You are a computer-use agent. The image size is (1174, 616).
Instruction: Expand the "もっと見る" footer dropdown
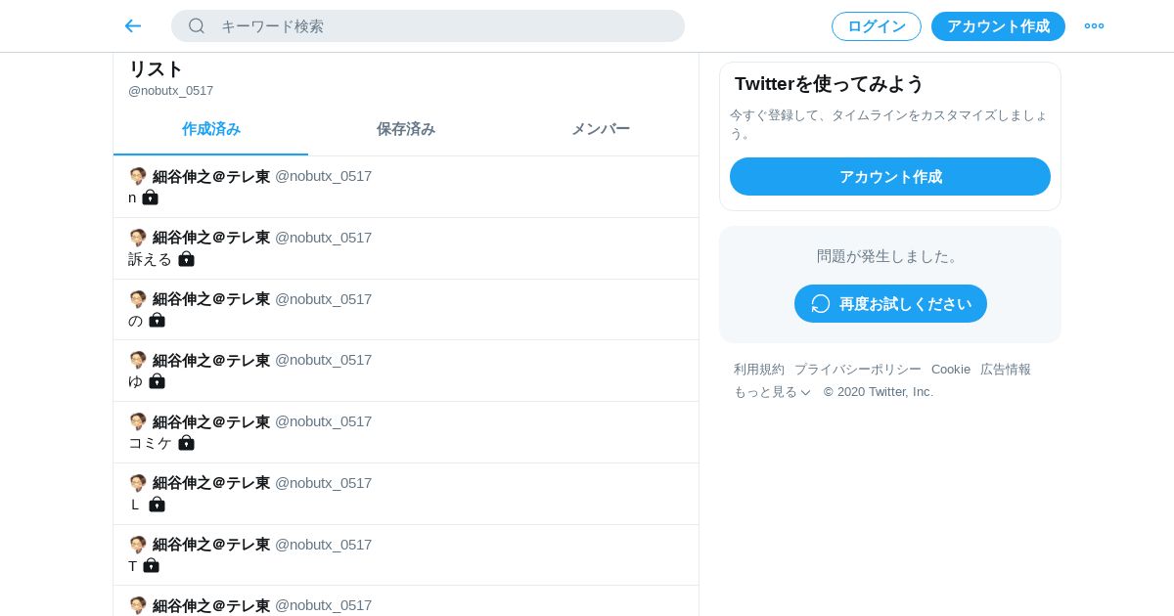(773, 392)
